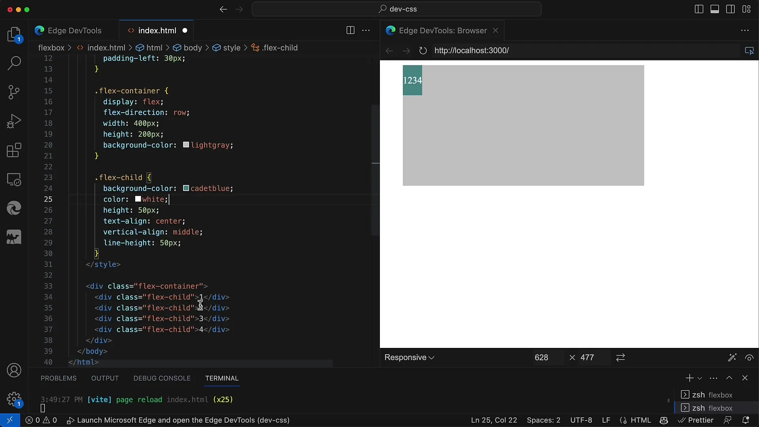Open Copilot status icon in status bar

[664, 420]
